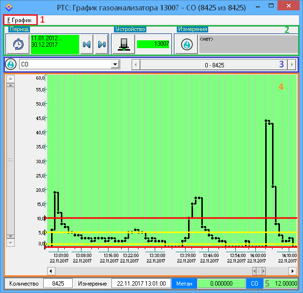Click the Измерение date-time field
The image size is (303, 293).
click(141, 284)
